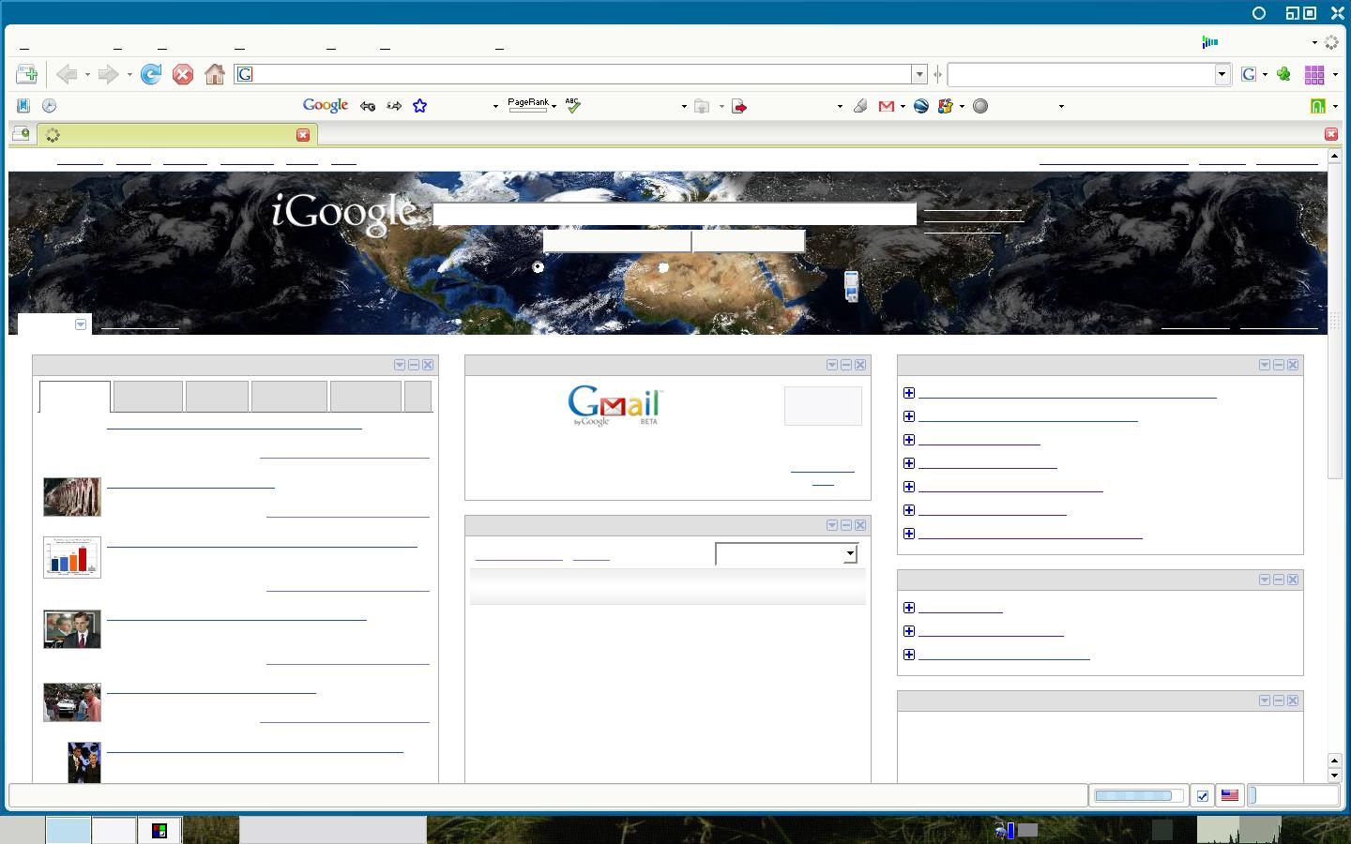This screenshot has width=1351, height=844.
Task: Click the Google Earth globe icon
Action: coord(921,106)
